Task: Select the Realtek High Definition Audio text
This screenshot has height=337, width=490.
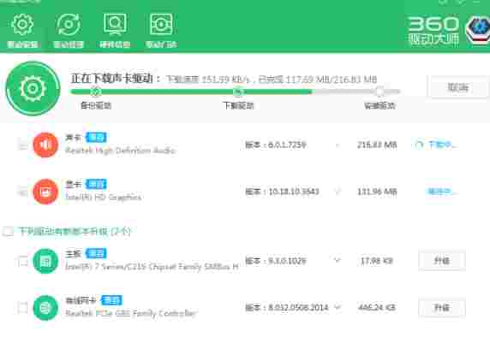Action: 120,151
